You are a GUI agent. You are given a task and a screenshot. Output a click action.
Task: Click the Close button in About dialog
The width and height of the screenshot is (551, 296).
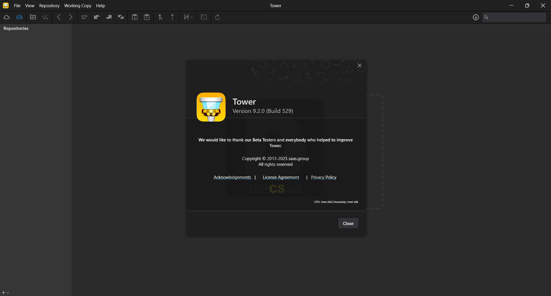pyautogui.click(x=348, y=223)
